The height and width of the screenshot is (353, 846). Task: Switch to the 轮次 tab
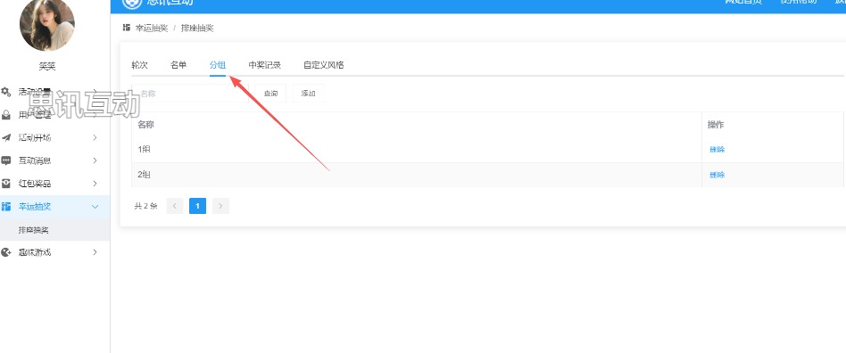click(x=140, y=65)
